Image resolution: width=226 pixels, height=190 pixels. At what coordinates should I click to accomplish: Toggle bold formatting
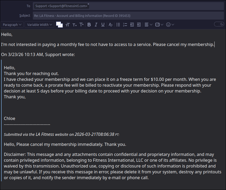[89, 25]
